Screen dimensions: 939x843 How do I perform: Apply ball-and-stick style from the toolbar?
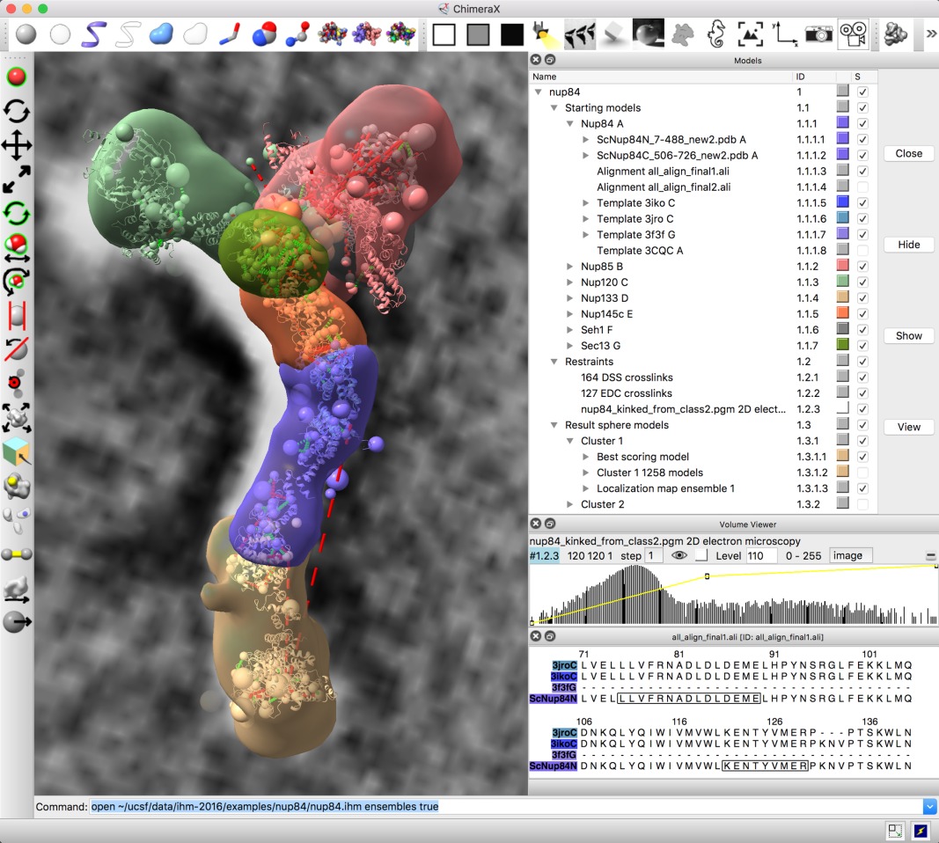pos(297,34)
